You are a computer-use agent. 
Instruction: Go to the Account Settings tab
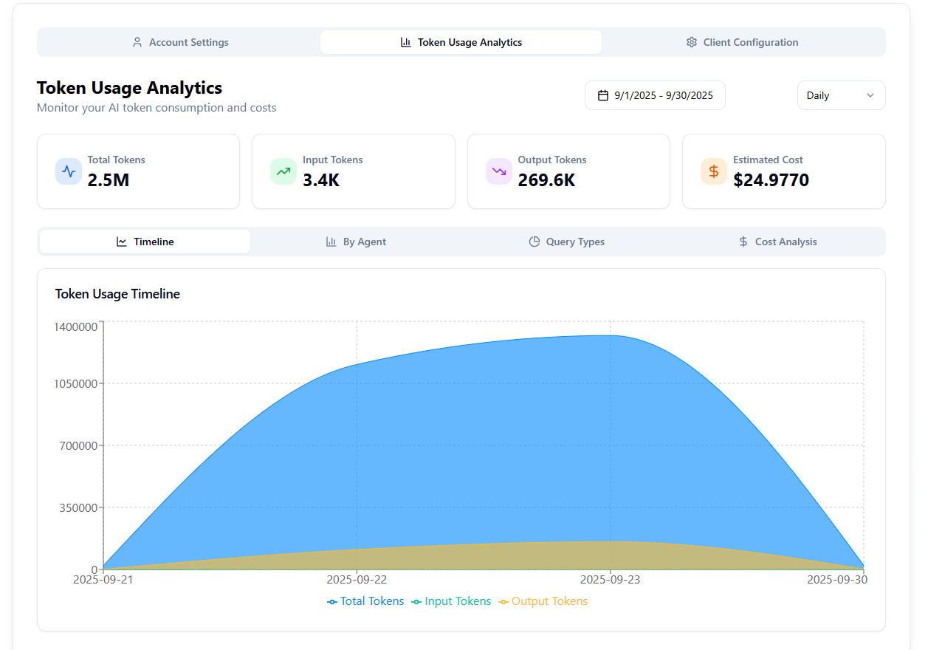pyautogui.click(x=179, y=42)
